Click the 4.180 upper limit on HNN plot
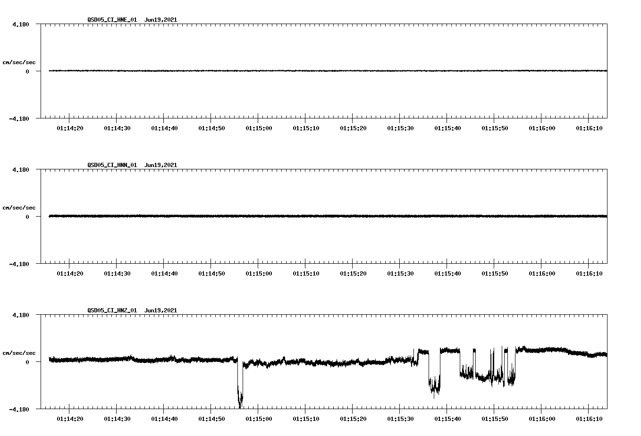641x436 pixels. click(21, 169)
